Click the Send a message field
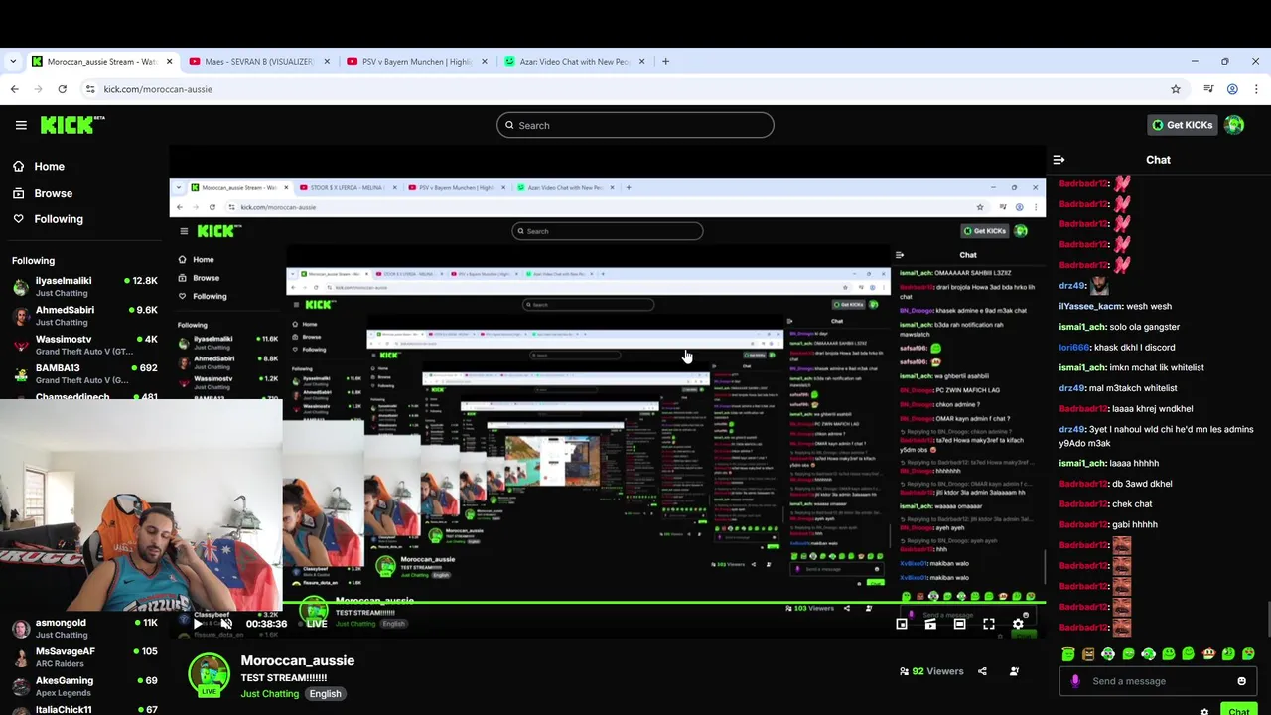The image size is (1271, 715). click(x=1158, y=681)
